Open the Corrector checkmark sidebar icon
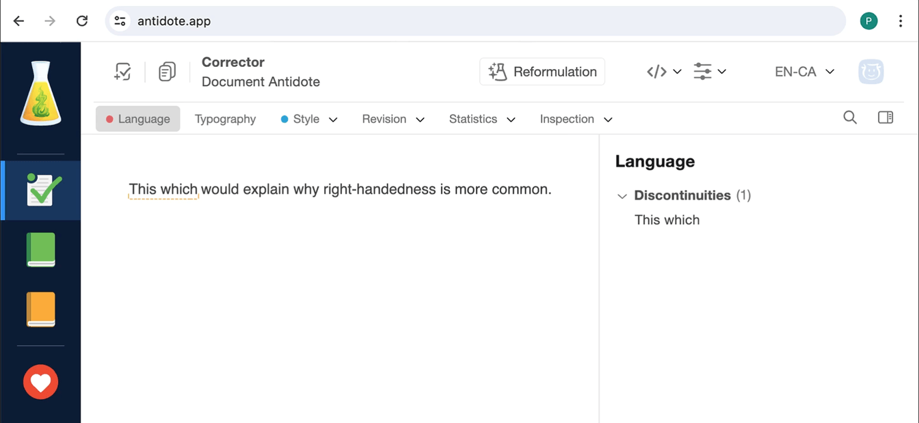The height and width of the screenshot is (423, 919). [41, 190]
